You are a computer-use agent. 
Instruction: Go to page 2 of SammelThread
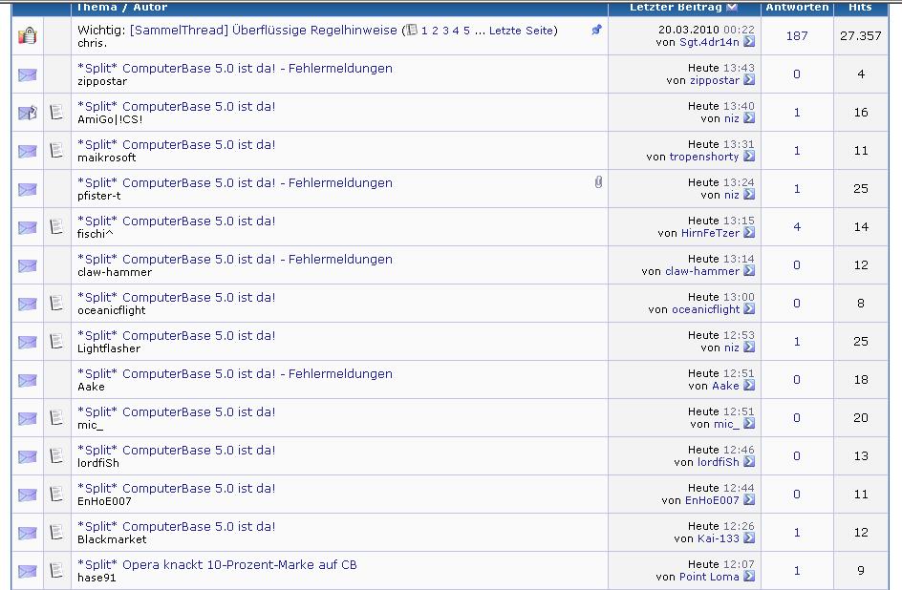pos(435,31)
